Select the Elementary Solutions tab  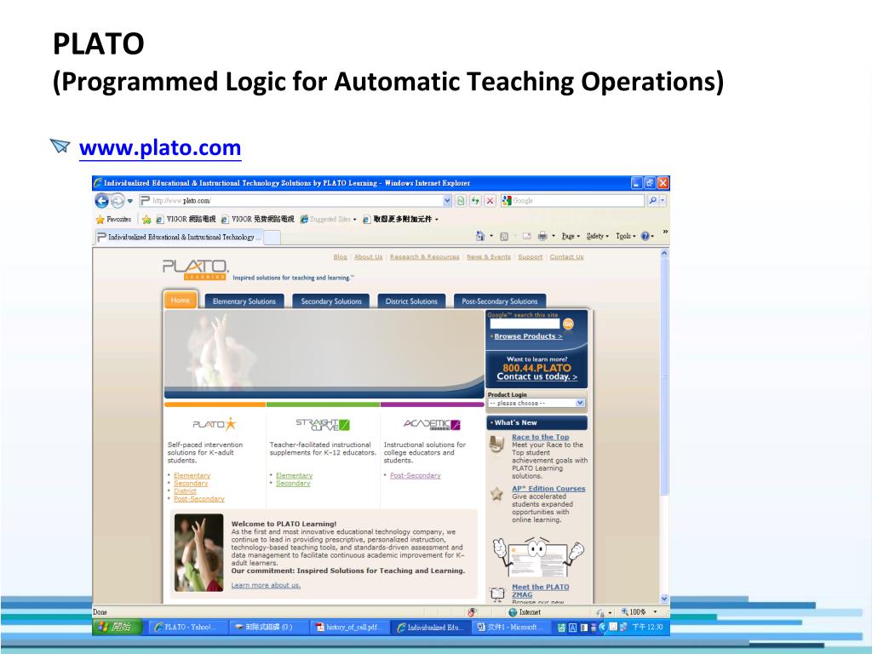(x=244, y=301)
